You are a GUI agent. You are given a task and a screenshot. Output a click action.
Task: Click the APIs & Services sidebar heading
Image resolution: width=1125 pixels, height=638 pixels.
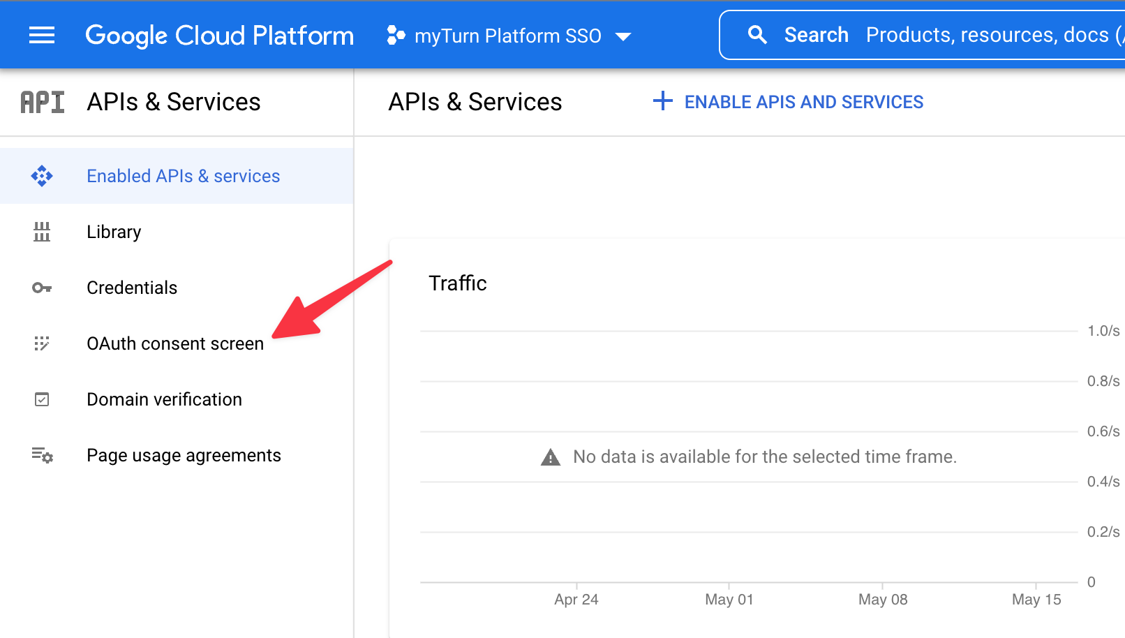coord(174,102)
